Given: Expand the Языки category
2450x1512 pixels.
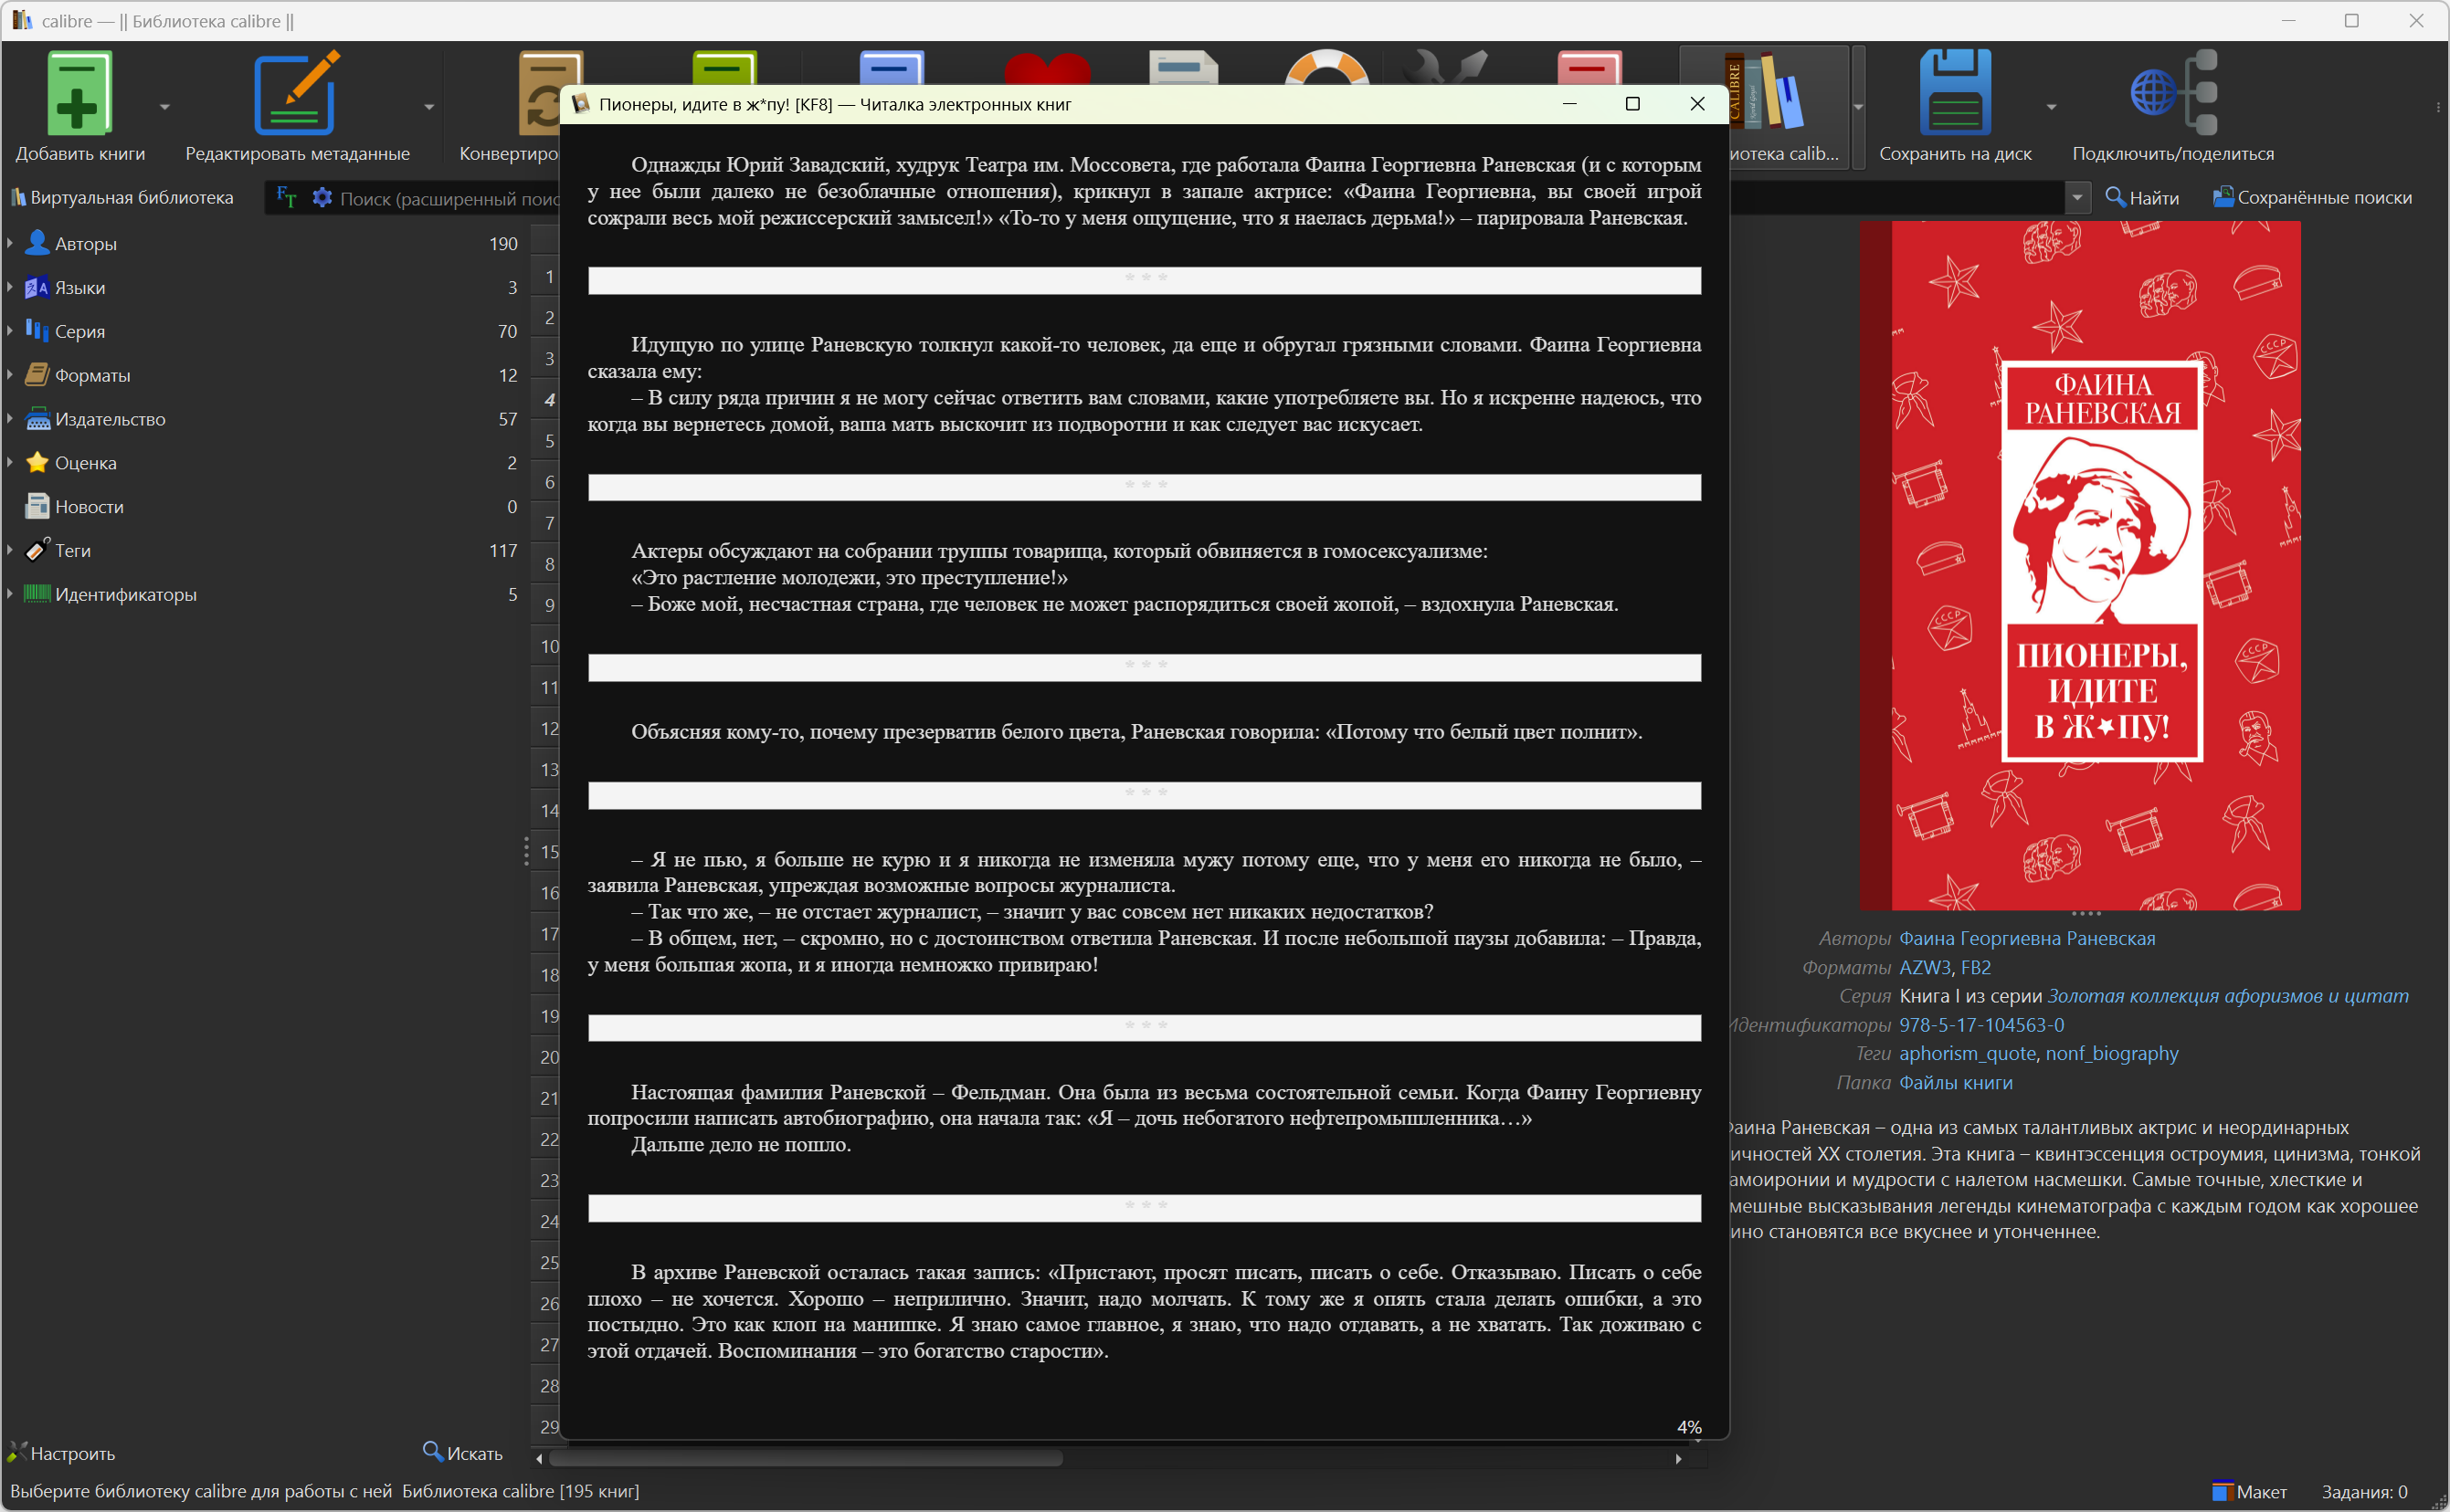Looking at the screenshot, I should (x=10, y=287).
